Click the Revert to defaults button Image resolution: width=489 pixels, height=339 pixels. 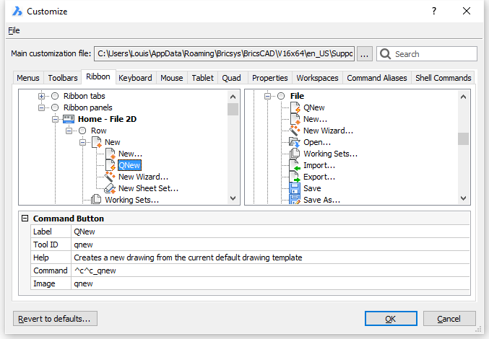55,319
